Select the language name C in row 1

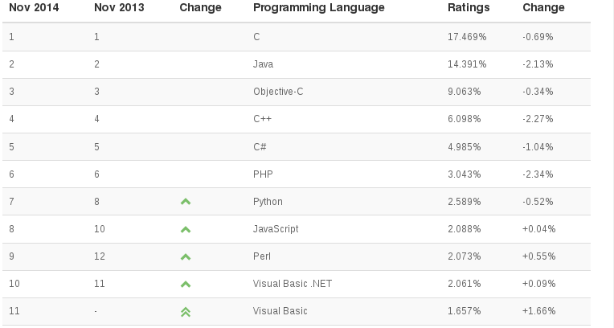click(x=256, y=37)
